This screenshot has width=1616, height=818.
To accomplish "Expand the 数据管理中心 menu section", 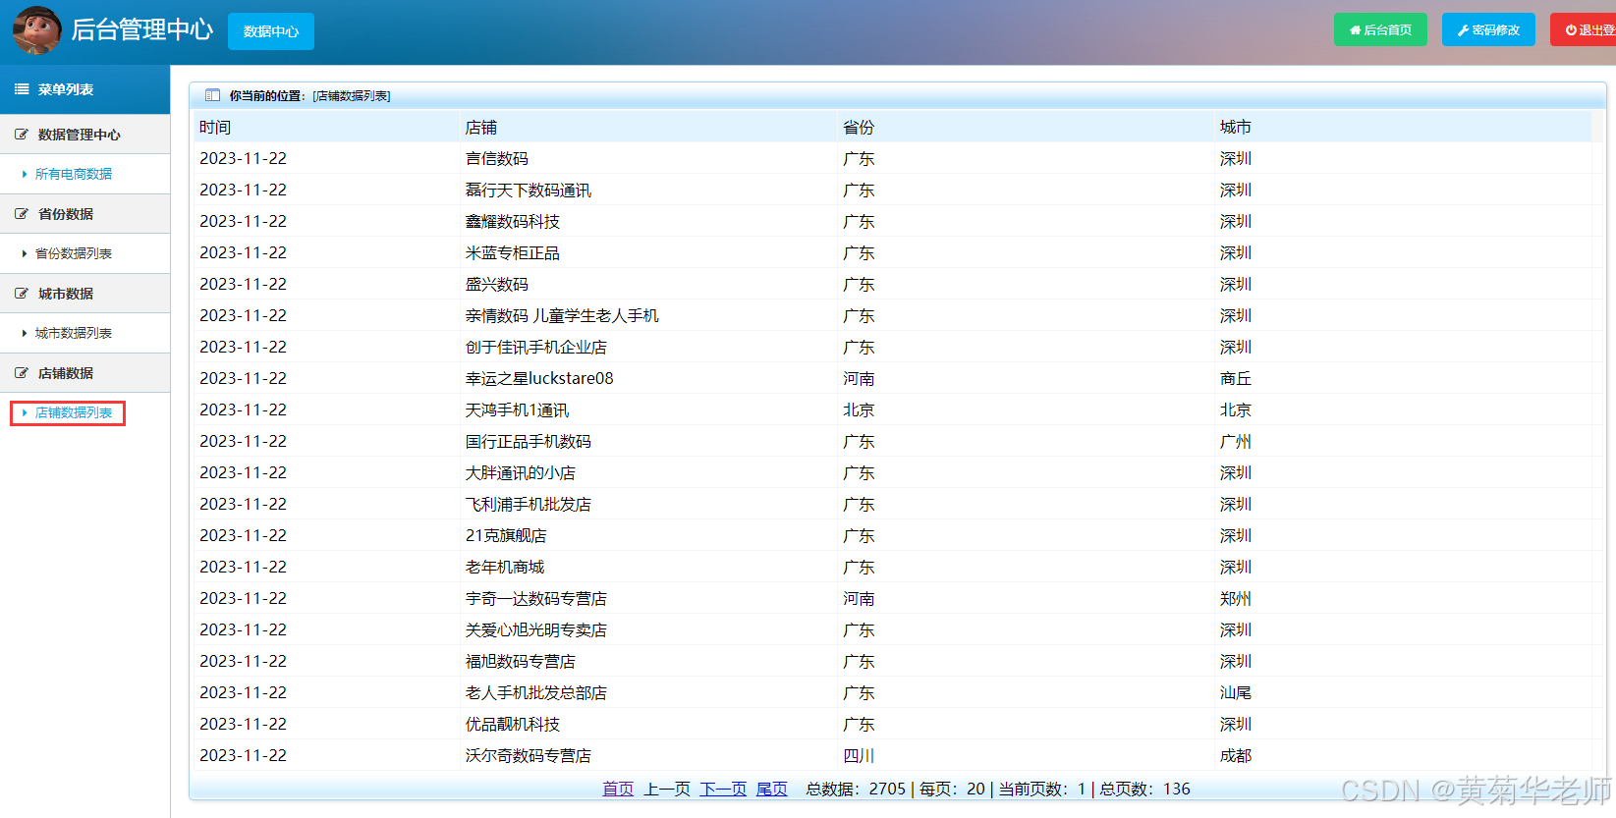I will (x=84, y=135).
